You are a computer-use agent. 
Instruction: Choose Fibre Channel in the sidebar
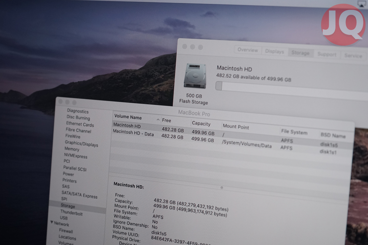click(x=79, y=130)
